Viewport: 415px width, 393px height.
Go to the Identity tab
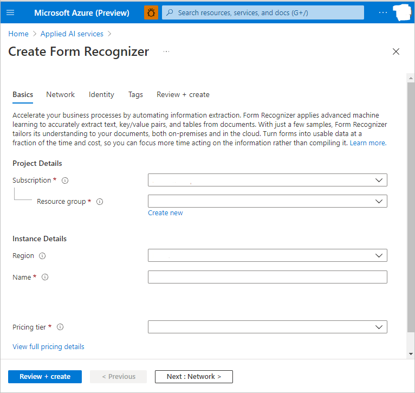(101, 94)
